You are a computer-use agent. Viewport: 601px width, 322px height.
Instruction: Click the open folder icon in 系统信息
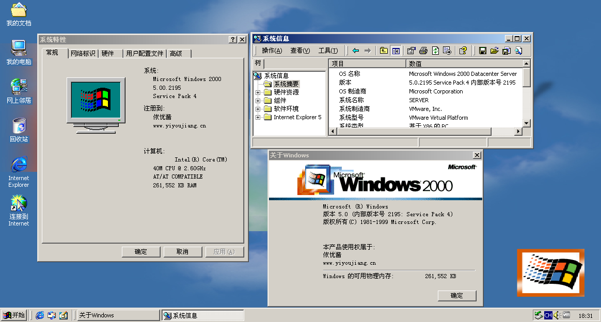495,51
